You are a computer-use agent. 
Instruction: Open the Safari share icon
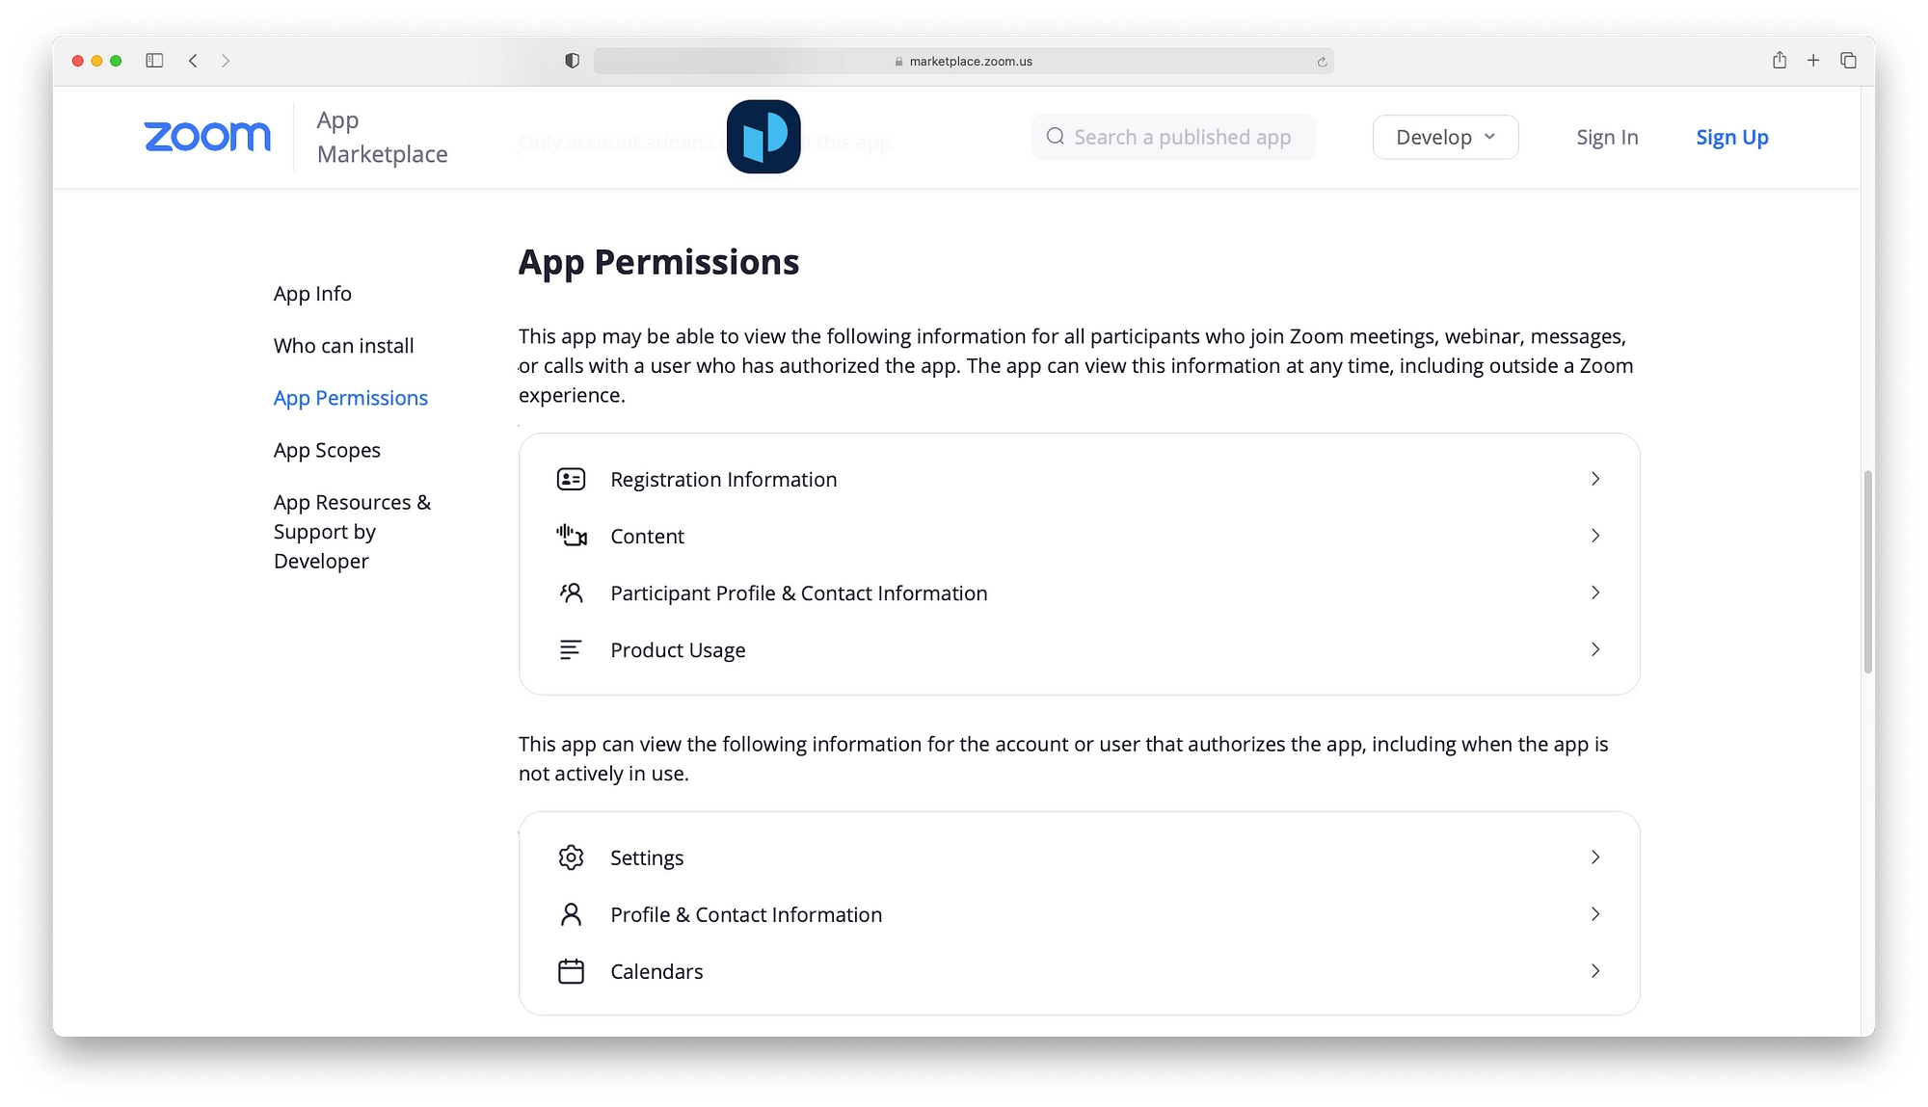point(1780,60)
